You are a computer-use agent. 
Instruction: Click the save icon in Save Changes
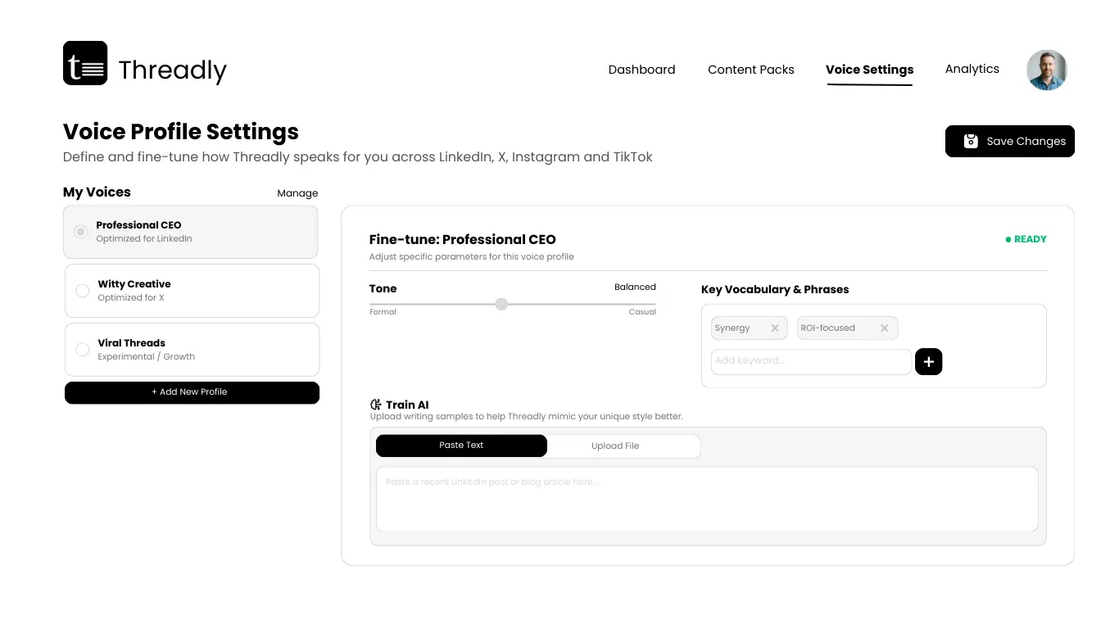pos(971,141)
